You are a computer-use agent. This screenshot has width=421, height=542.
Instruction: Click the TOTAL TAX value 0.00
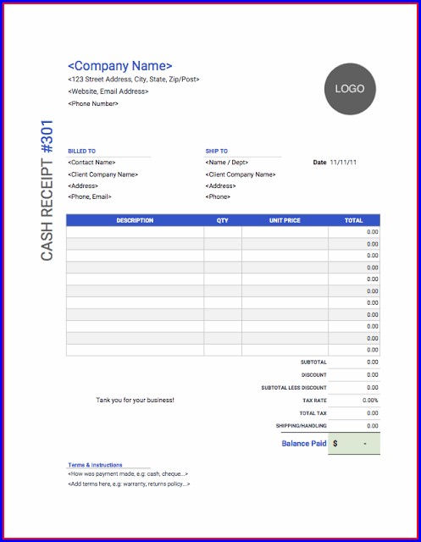(373, 413)
